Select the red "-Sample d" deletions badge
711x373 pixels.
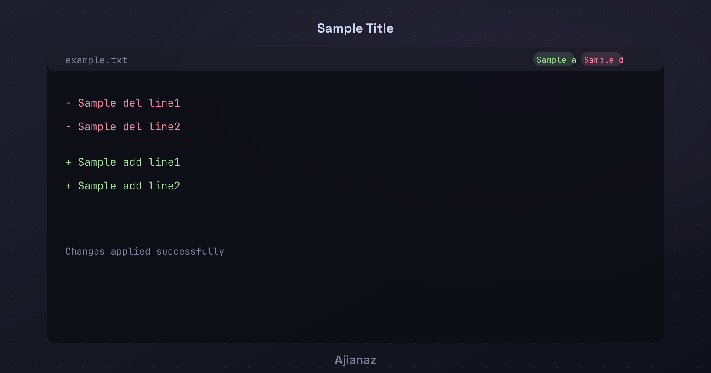[x=601, y=59]
